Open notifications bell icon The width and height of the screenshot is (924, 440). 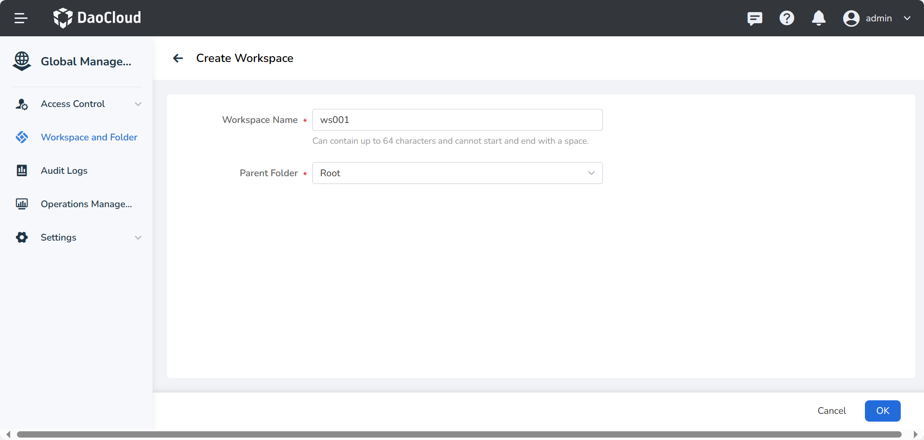click(x=818, y=18)
